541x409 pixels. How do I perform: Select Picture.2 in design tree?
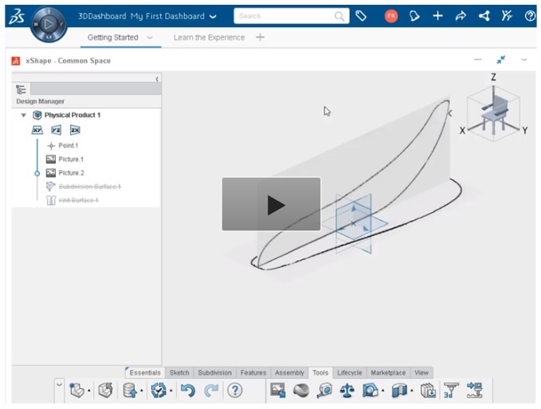point(71,173)
